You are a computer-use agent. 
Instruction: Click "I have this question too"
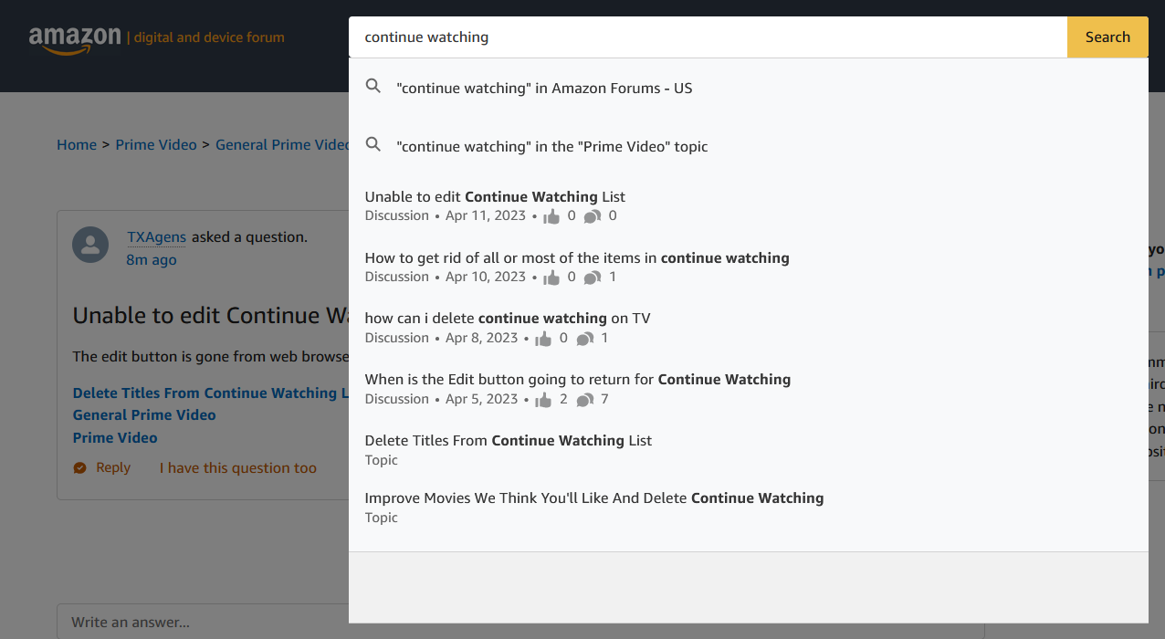tap(238, 466)
